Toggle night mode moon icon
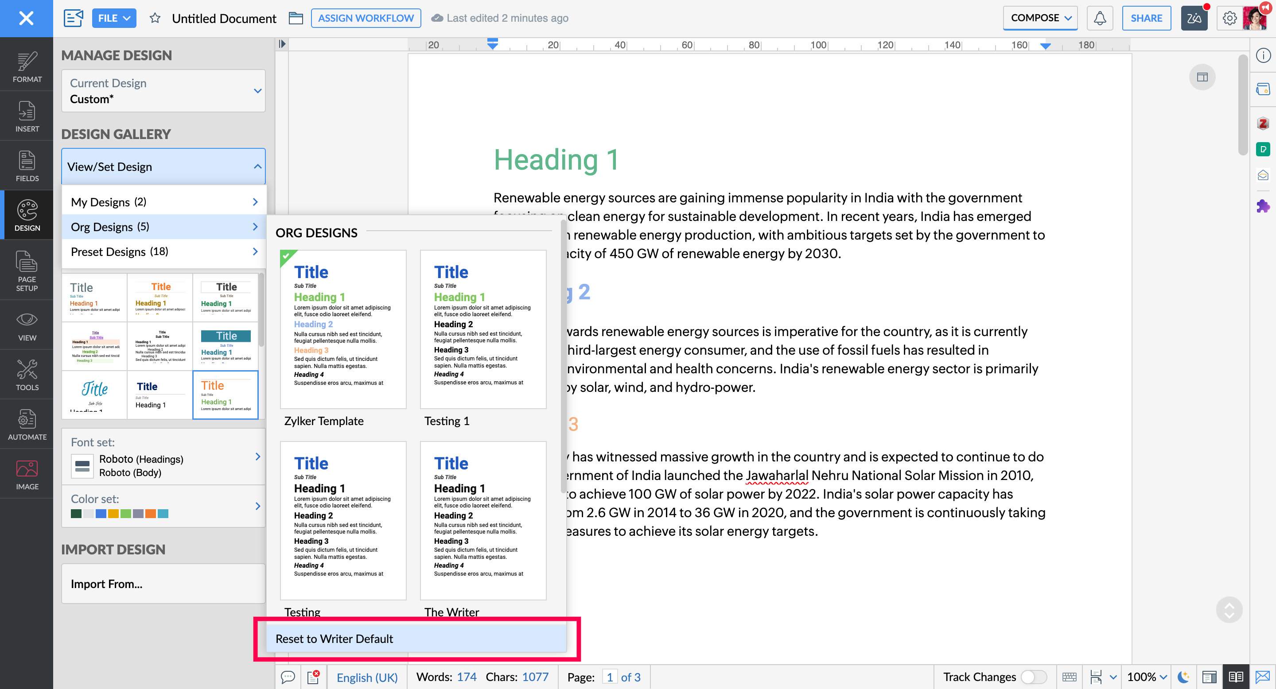Screen dimensions: 1276x689 tap(1183, 677)
